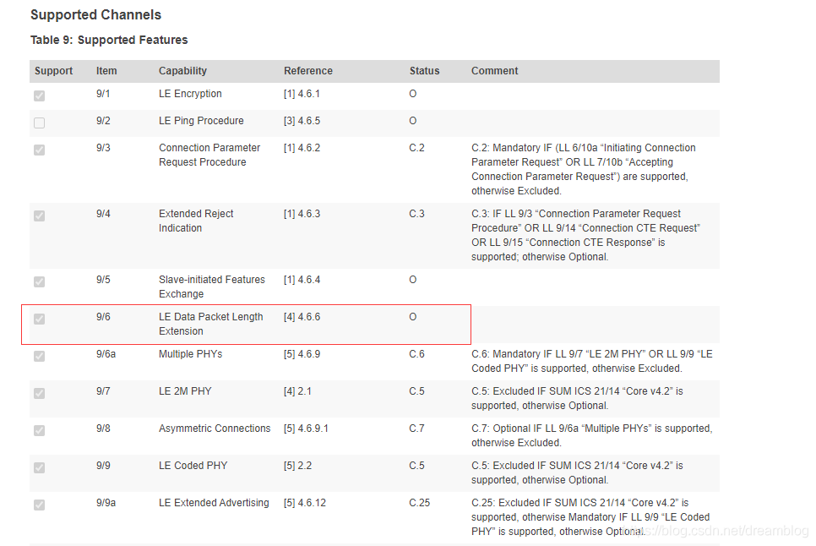Click item number 9/4

(103, 214)
